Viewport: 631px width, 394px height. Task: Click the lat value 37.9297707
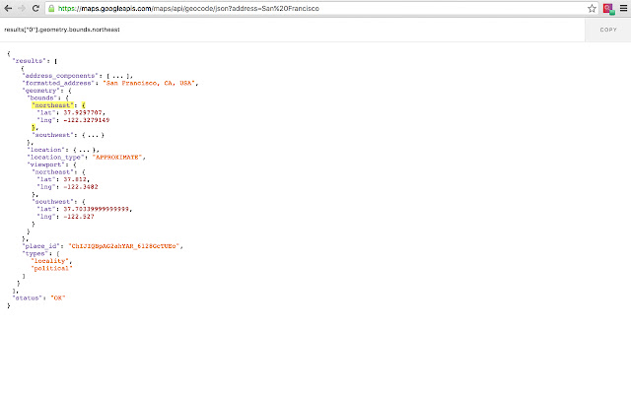83,112
